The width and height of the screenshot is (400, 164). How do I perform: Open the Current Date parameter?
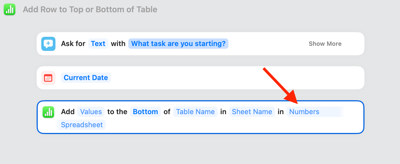(x=86, y=78)
